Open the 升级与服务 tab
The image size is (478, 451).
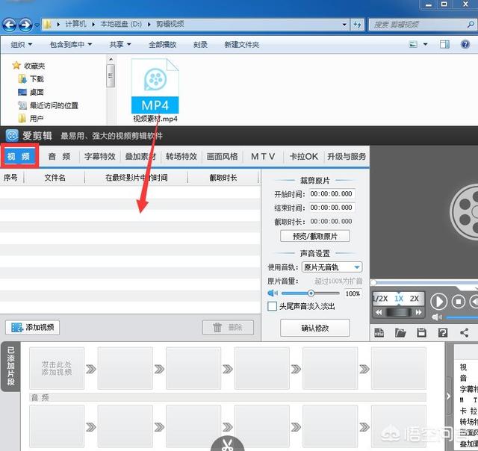pyautogui.click(x=347, y=157)
